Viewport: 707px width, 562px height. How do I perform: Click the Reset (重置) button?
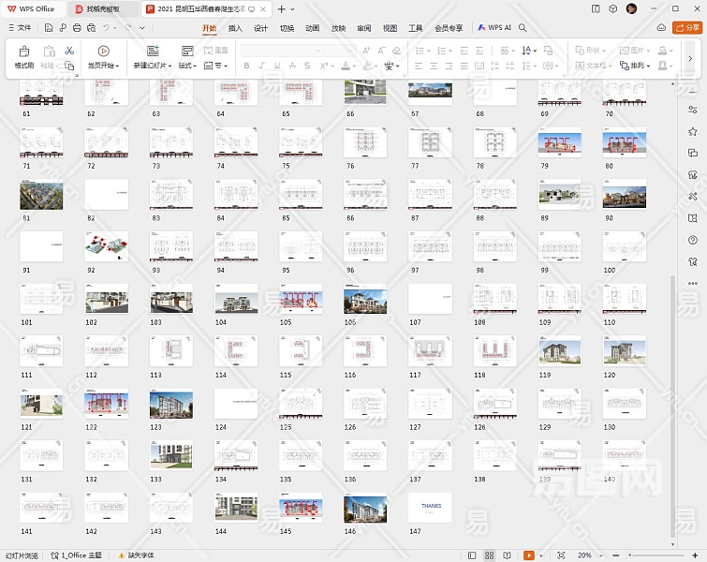[x=216, y=51]
